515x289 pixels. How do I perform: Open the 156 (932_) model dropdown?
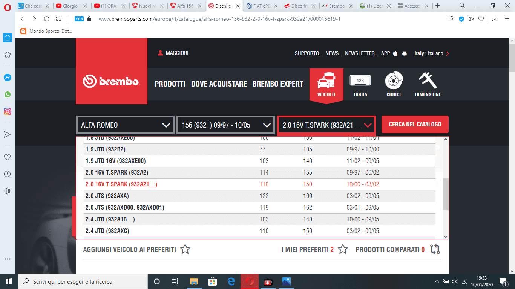coord(225,125)
